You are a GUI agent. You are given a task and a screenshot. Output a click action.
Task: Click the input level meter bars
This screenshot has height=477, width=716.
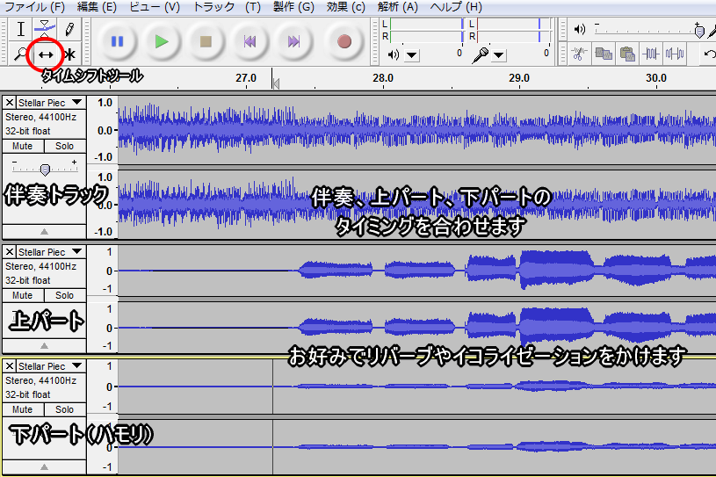513,30
